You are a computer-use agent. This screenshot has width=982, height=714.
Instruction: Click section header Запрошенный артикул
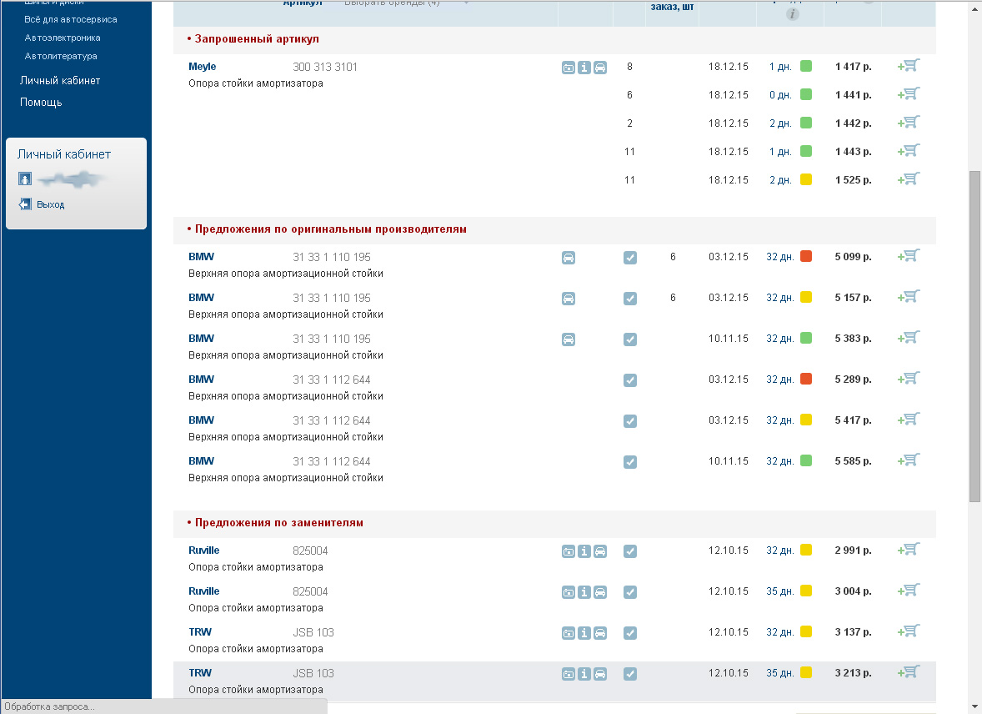pos(257,39)
